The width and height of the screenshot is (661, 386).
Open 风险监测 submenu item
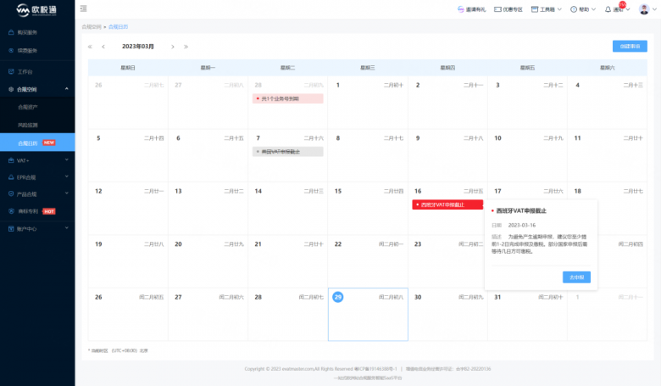point(28,126)
